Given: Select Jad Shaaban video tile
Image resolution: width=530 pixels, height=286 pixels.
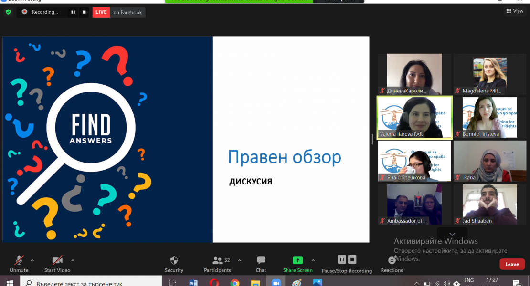Looking at the screenshot, I should point(490,204).
